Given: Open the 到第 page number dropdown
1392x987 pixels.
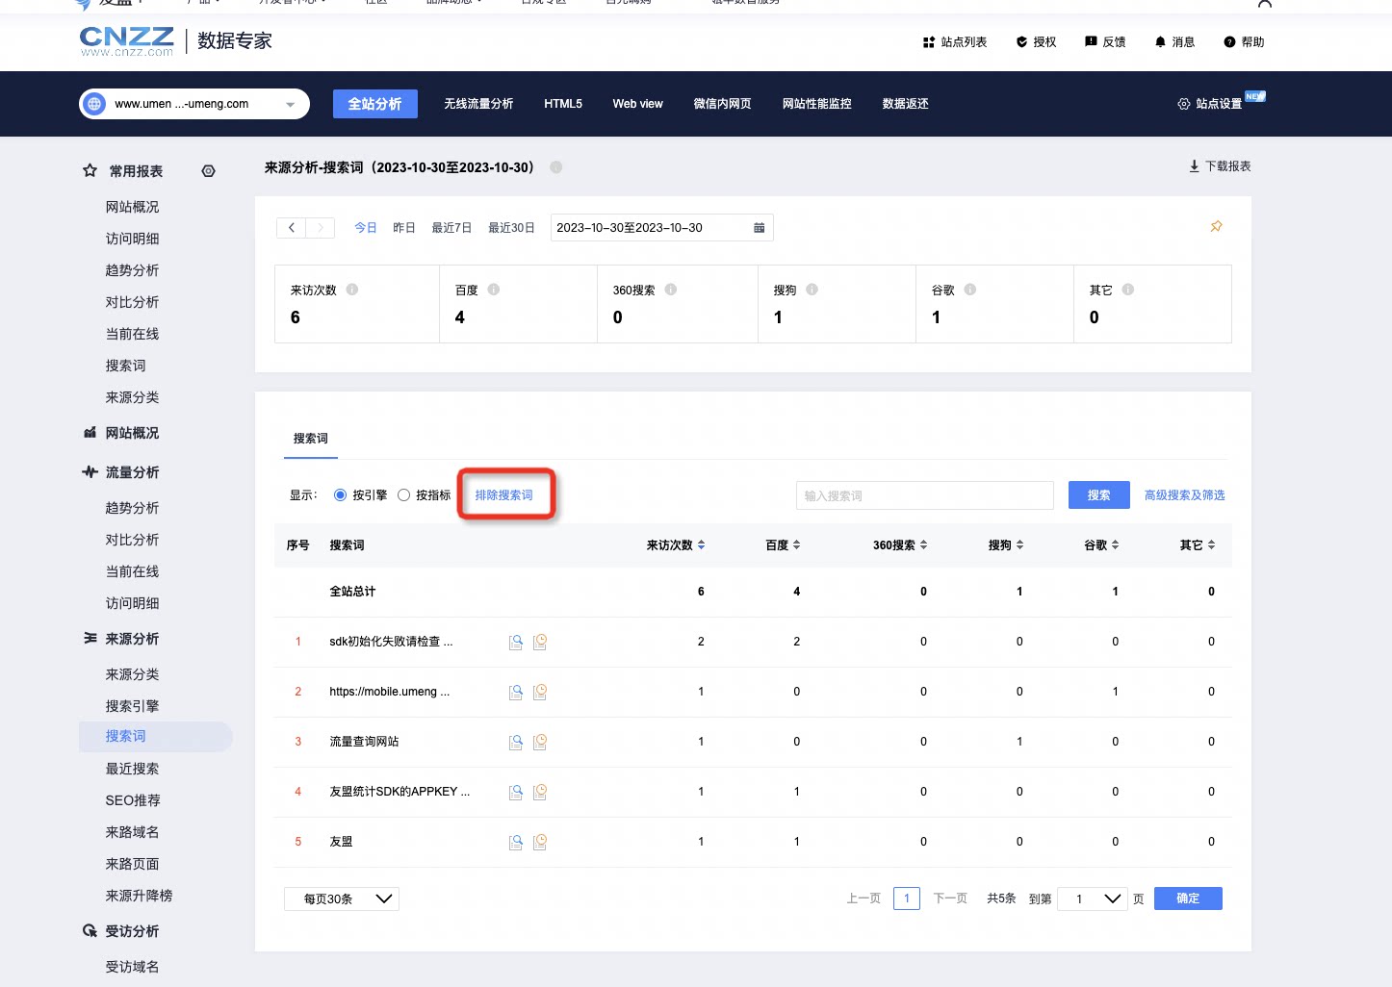Looking at the screenshot, I should 1093,898.
